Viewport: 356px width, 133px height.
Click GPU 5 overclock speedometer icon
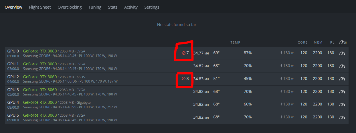342,117
